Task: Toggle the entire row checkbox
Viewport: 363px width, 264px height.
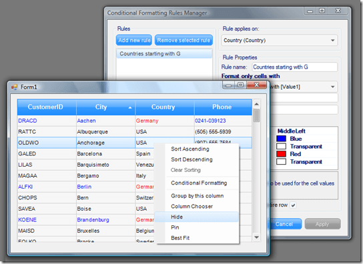Action: coord(294,205)
